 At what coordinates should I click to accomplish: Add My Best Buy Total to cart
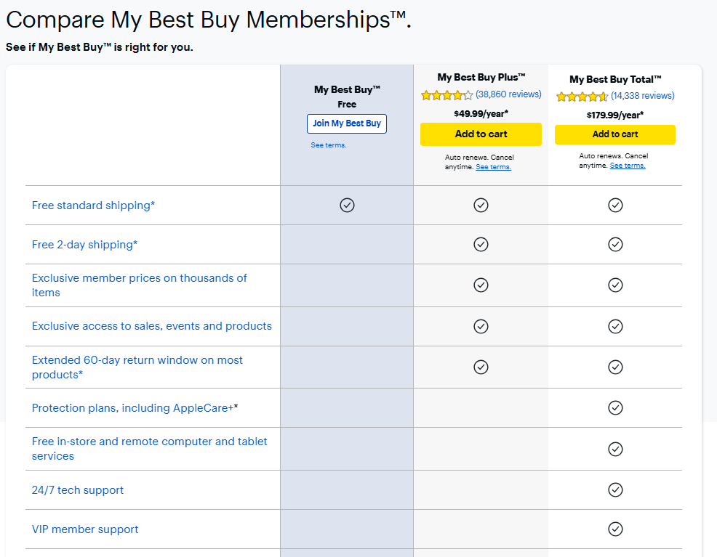tap(615, 134)
